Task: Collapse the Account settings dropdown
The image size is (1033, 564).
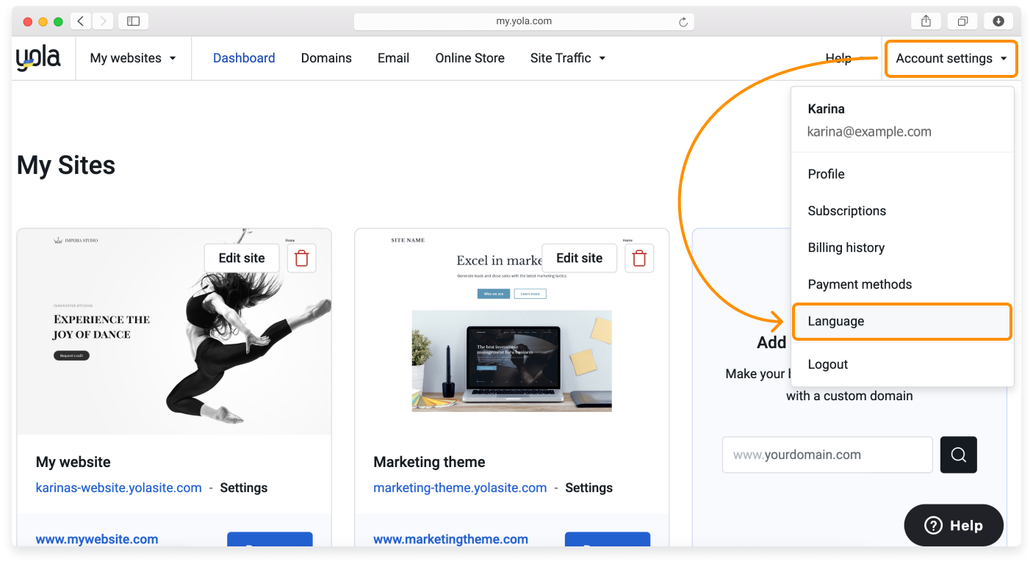Action: 951,58
